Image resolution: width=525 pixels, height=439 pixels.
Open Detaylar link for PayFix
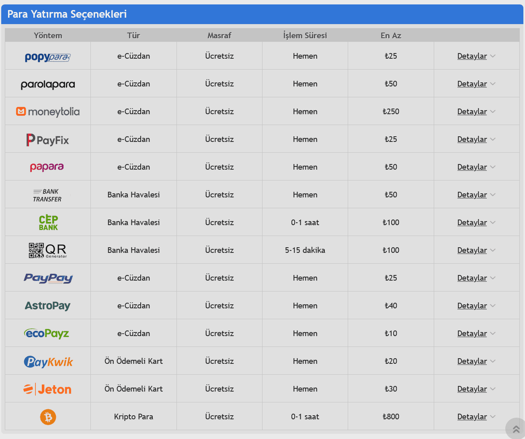(x=472, y=139)
